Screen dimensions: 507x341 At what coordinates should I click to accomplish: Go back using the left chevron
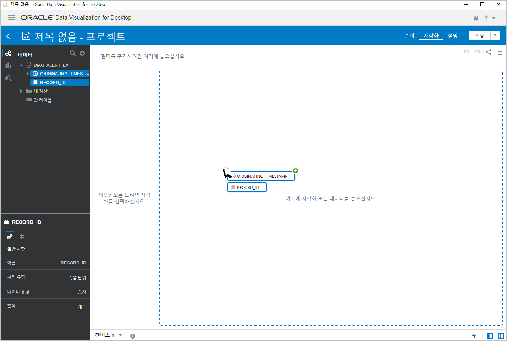point(8,36)
